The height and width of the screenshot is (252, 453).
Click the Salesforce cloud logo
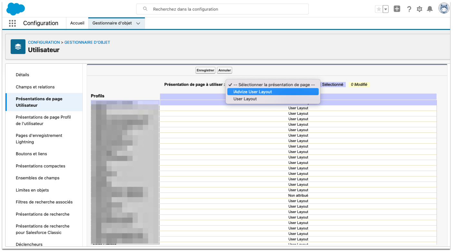click(x=15, y=9)
